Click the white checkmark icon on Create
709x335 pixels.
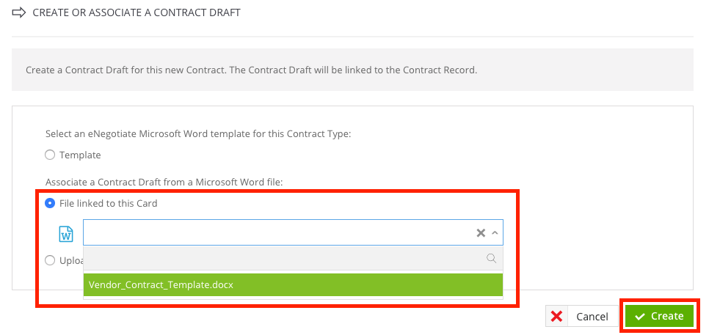pos(639,317)
